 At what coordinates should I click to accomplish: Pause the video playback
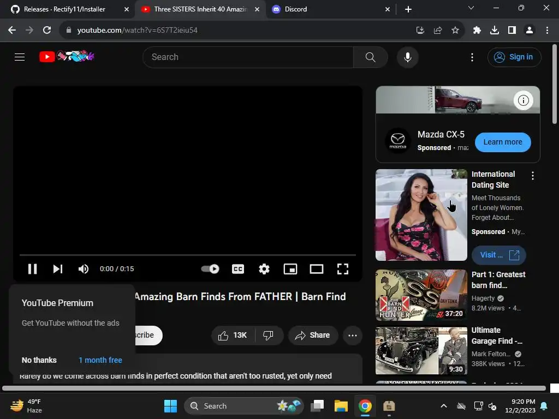32,269
